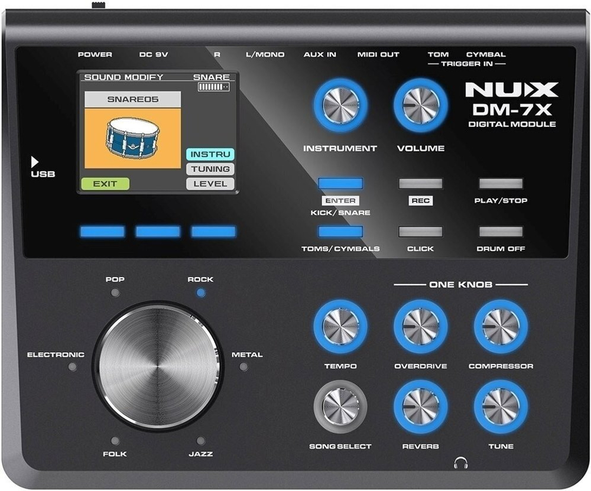Click the PLAY/STOP button
This screenshot has width=591, height=491.
point(501,184)
